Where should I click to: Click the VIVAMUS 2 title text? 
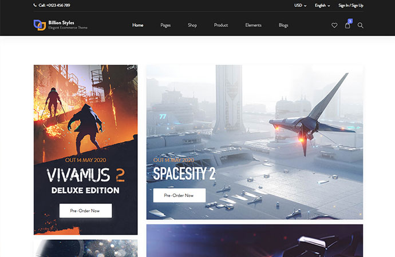[x=86, y=175]
